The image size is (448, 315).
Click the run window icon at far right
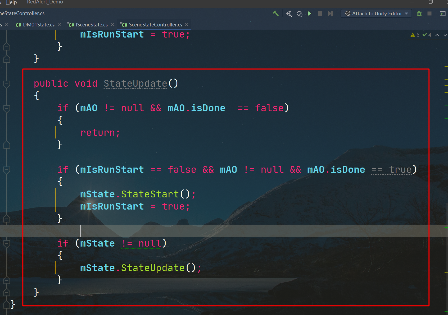442,13
